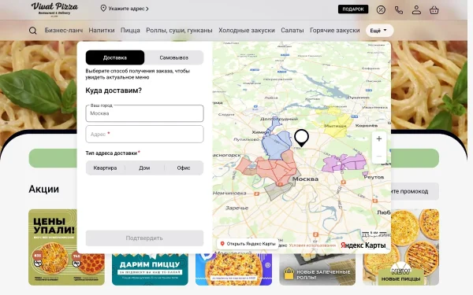The width and height of the screenshot is (473, 295).
Task: Click the phone call icon
Action: coord(399,10)
